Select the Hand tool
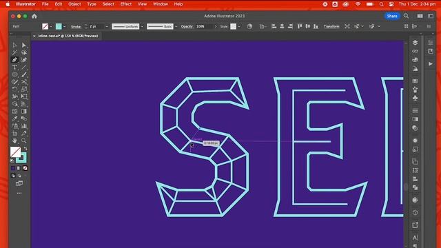 (x=14, y=141)
